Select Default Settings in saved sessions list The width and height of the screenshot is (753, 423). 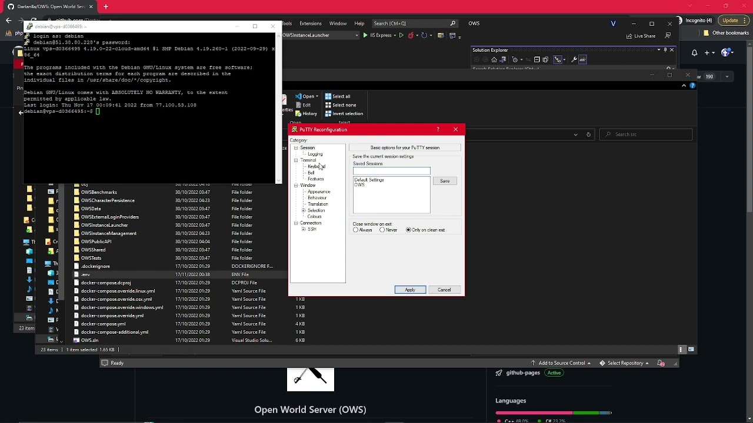369,180
